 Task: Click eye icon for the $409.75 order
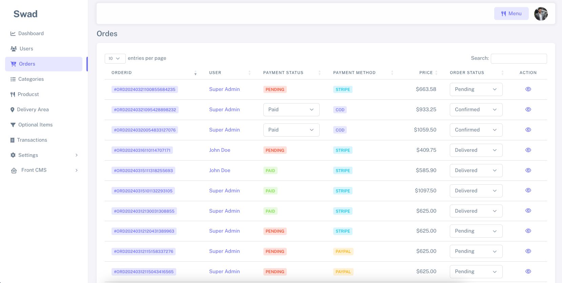[528, 150]
